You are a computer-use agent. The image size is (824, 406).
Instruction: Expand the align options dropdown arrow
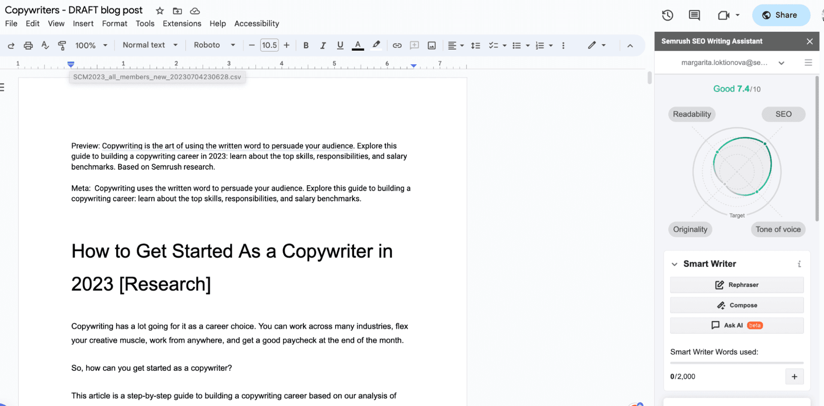click(462, 45)
